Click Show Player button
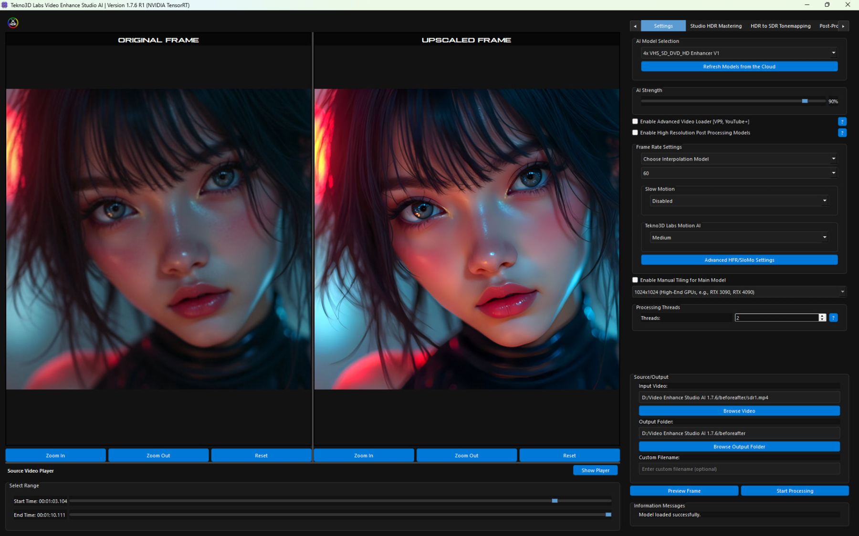The width and height of the screenshot is (859, 536). 595,470
